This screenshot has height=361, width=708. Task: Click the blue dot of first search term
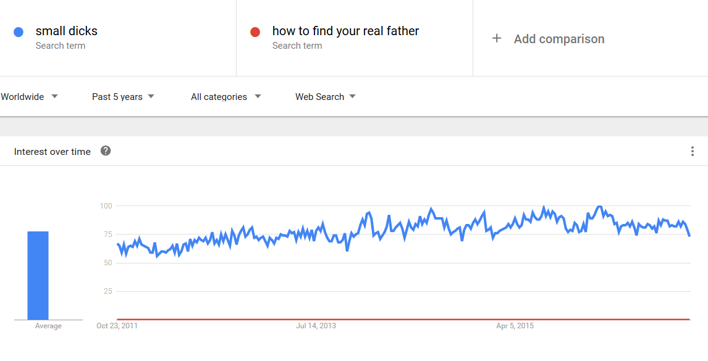tap(19, 32)
